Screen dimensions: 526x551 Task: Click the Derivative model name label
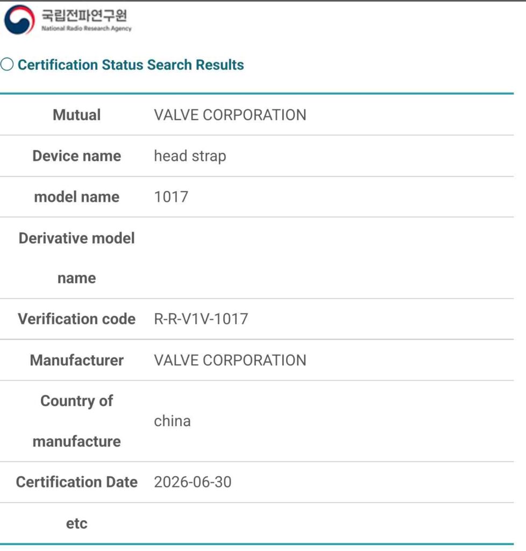click(76, 258)
